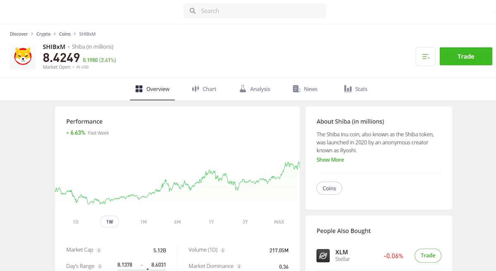Open the Analysis tab
Screen dimensions: 496x271
point(254,89)
